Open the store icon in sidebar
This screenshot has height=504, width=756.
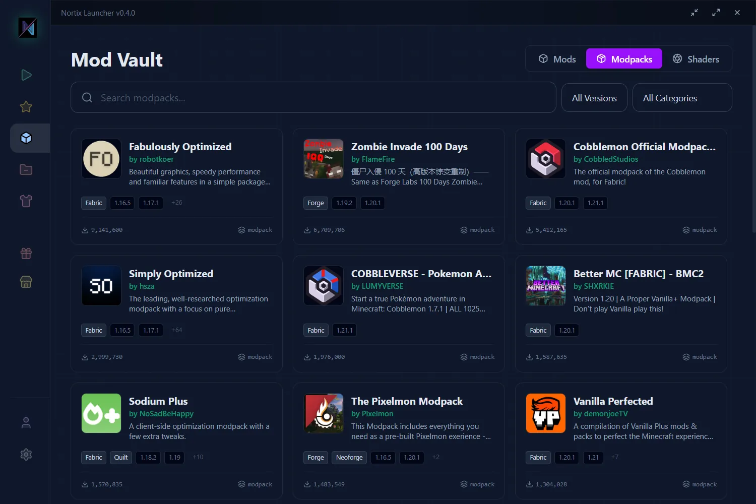click(x=26, y=282)
